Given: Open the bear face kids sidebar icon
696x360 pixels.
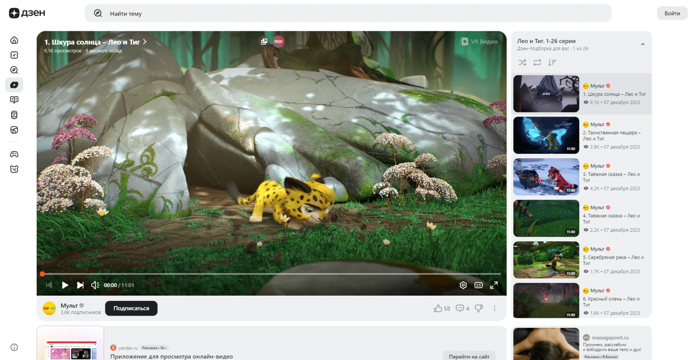Looking at the screenshot, I should [x=14, y=169].
